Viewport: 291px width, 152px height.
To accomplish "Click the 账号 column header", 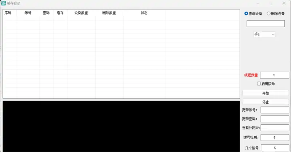I will (28, 13).
